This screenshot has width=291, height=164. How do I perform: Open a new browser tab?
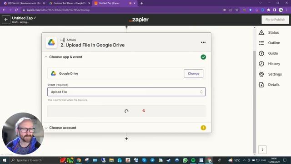coord(141,3)
